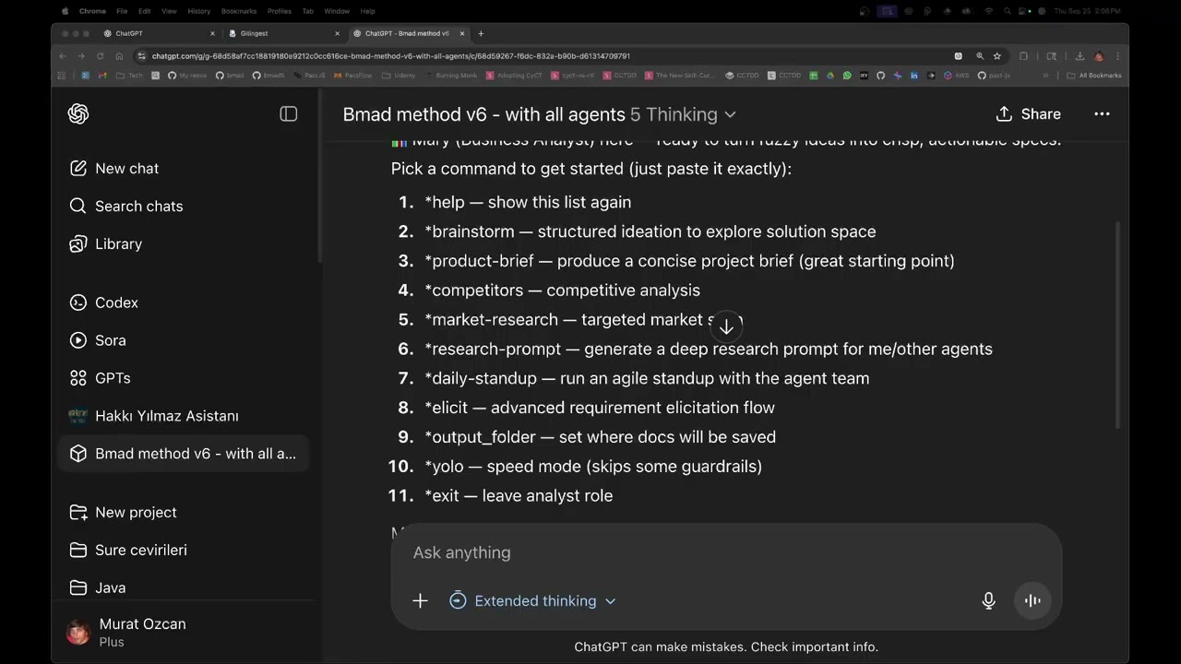
Task: Open the Chrome downloads icon
Action: [1080, 56]
